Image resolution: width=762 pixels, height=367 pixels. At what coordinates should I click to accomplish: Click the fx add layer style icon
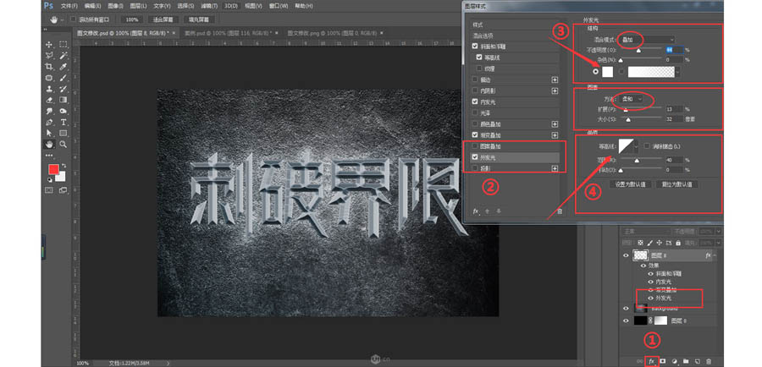(x=651, y=361)
